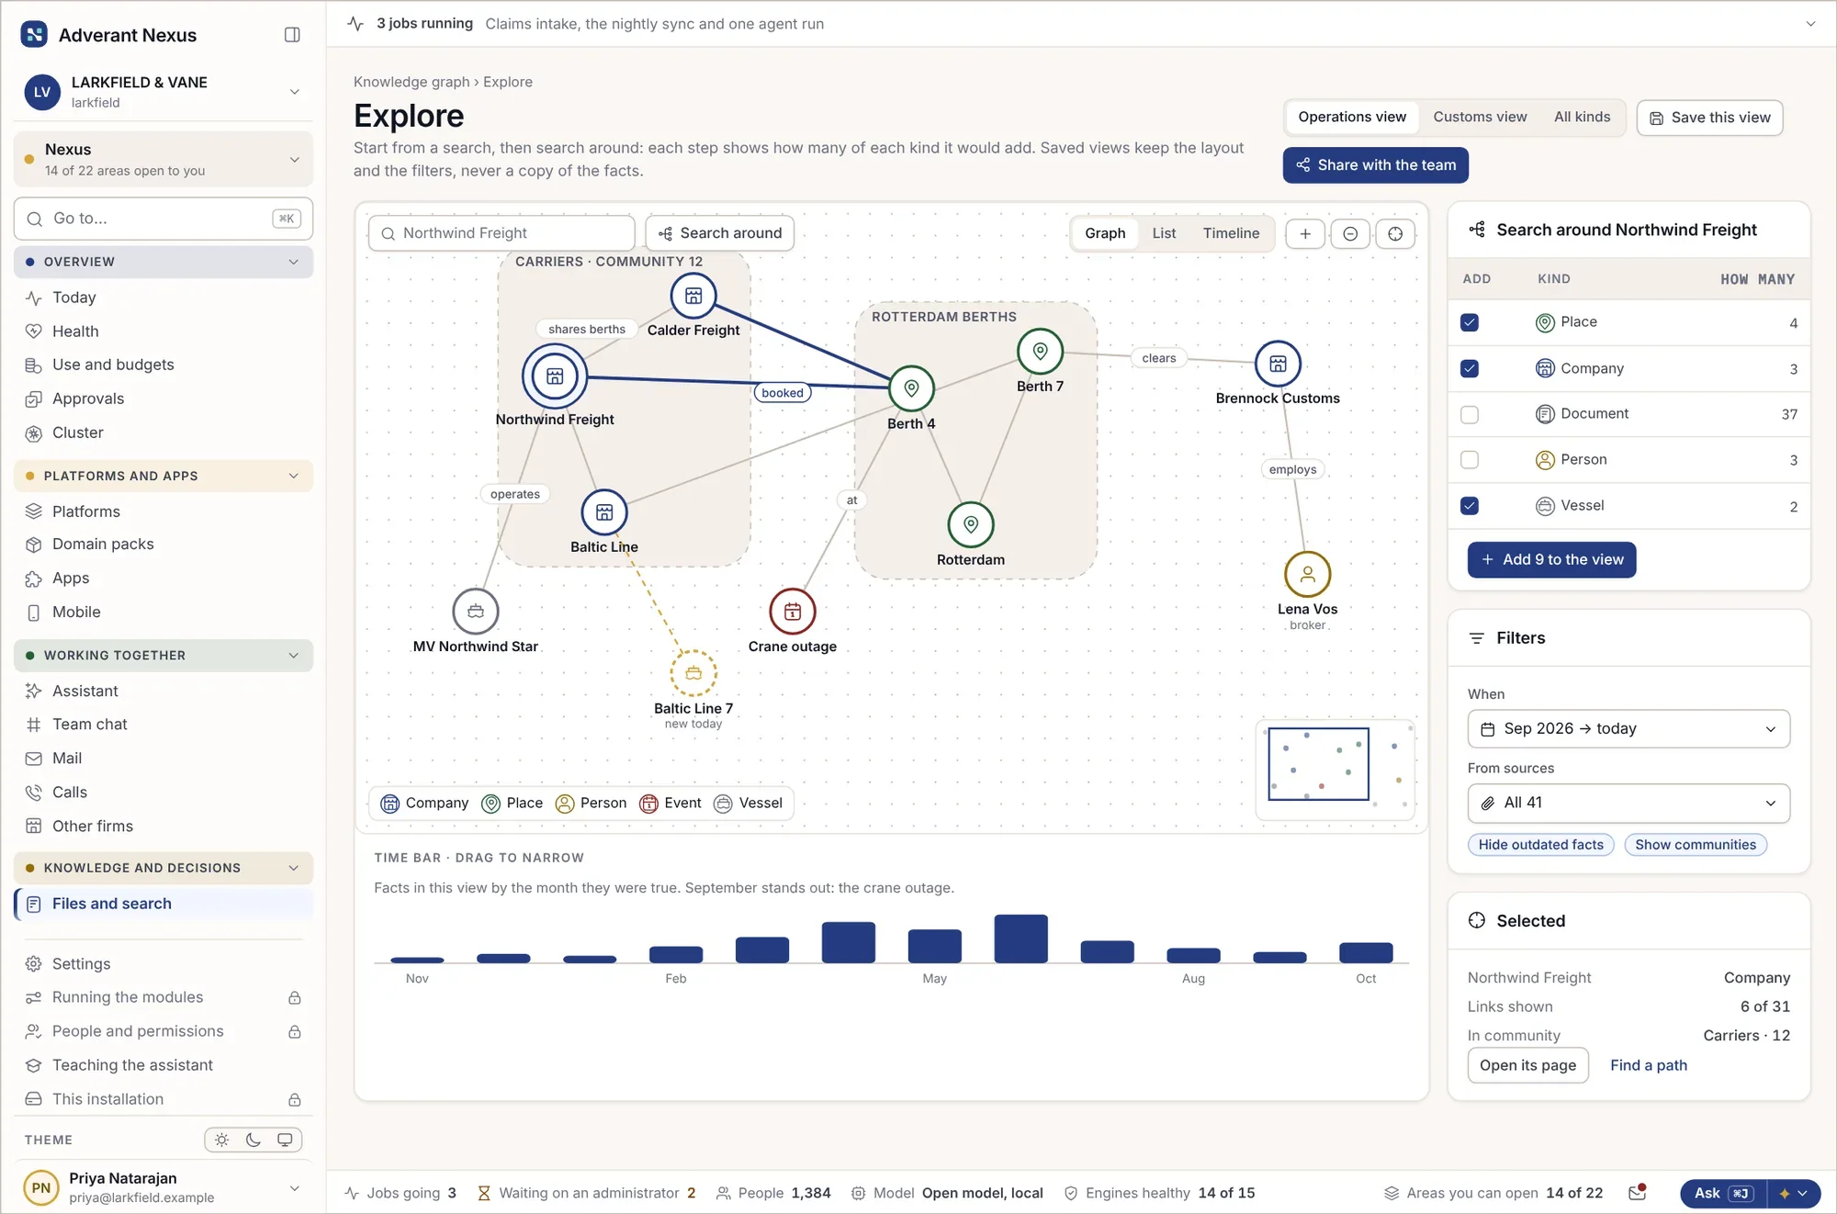Open the mail notification icon in status bar
Screen dimensions: 1837x1214
[1637, 1193]
